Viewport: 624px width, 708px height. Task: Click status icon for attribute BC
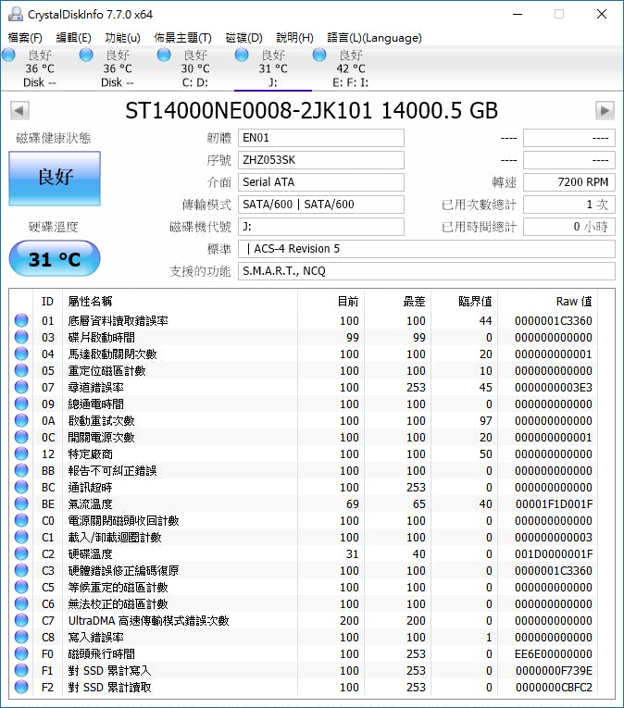(x=21, y=488)
